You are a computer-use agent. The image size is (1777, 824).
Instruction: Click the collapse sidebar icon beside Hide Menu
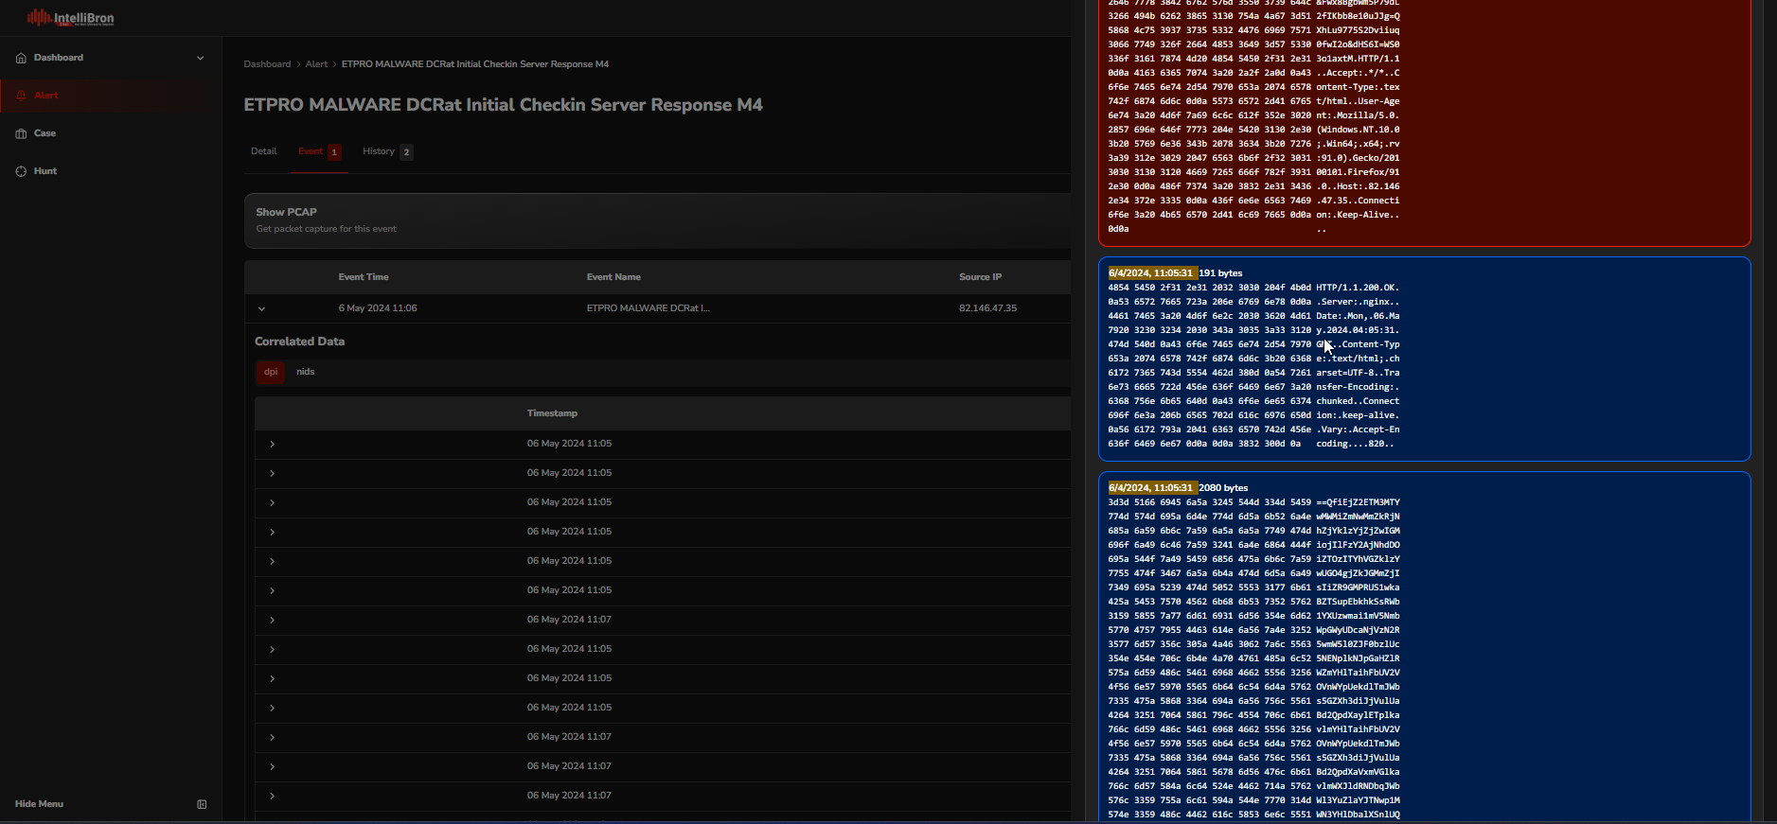[202, 804]
